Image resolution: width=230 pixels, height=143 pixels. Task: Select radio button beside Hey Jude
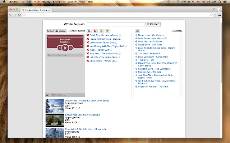120,54
